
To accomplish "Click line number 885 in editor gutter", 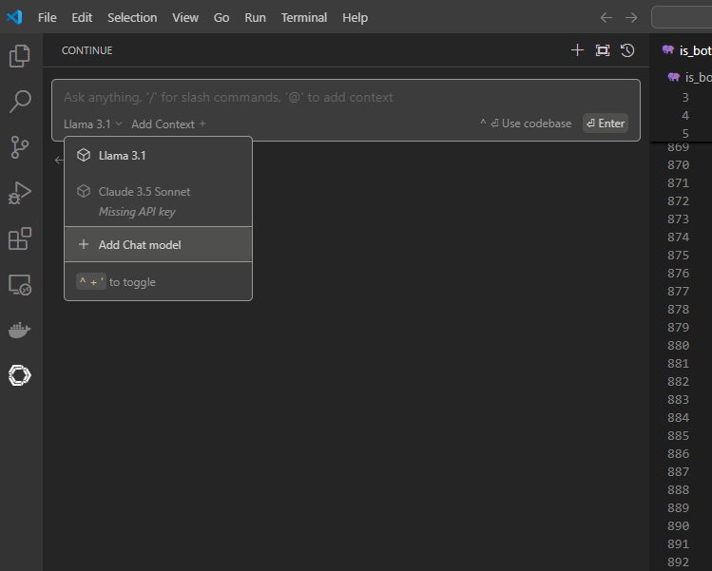I will tap(678, 436).
